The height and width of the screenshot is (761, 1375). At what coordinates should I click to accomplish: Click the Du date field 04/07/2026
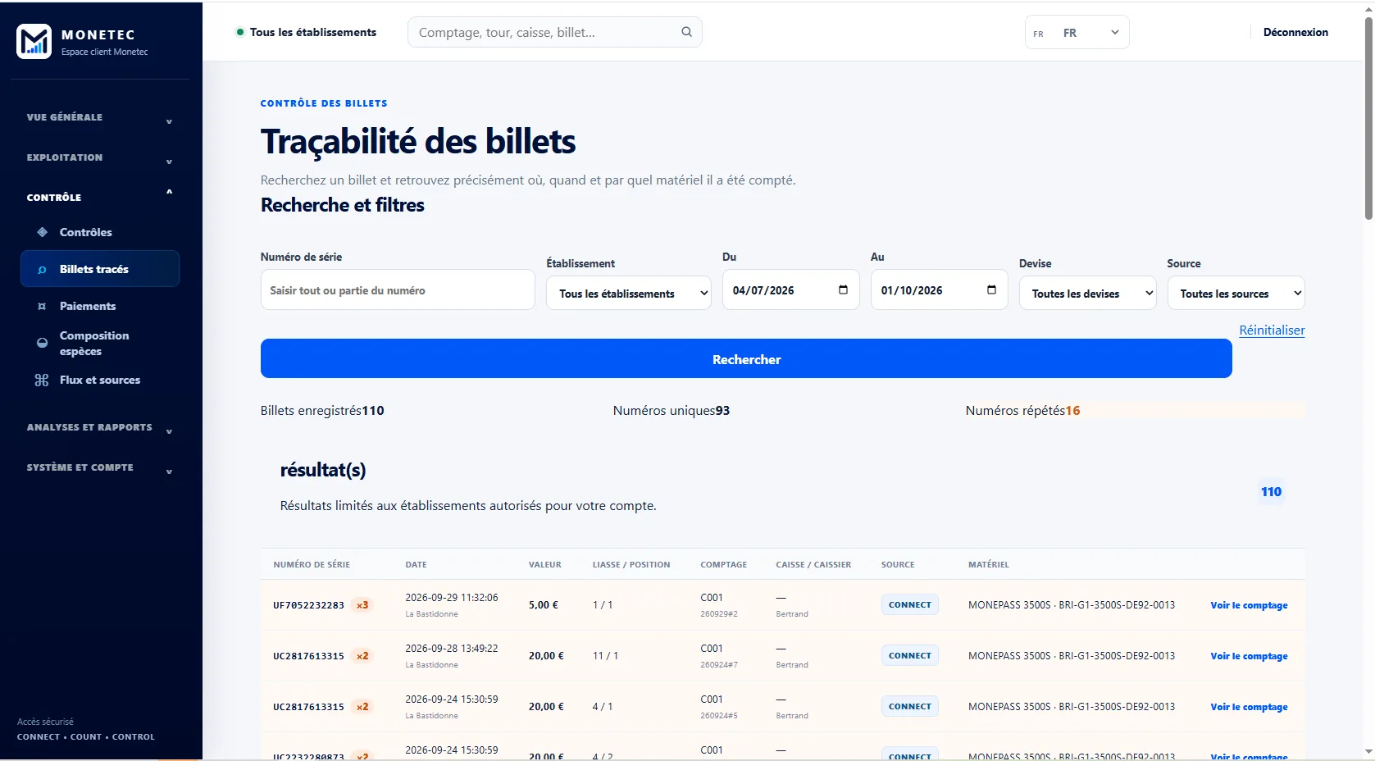790,289
